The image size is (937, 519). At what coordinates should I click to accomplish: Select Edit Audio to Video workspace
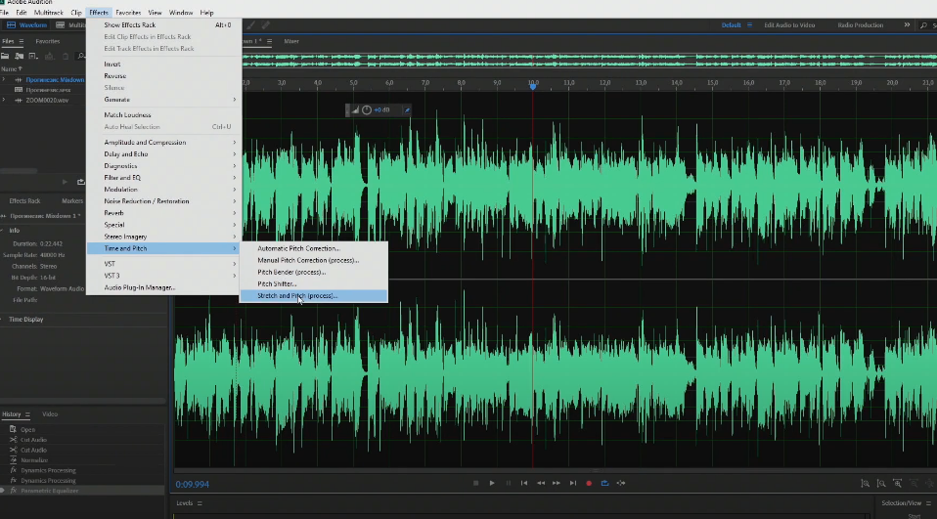(x=789, y=25)
